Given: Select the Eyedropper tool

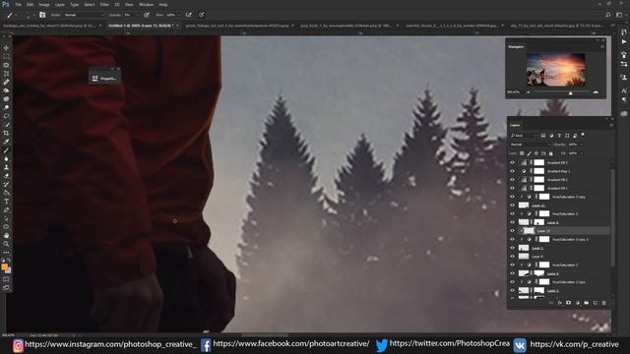Looking at the screenshot, I should tap(6, 142).
